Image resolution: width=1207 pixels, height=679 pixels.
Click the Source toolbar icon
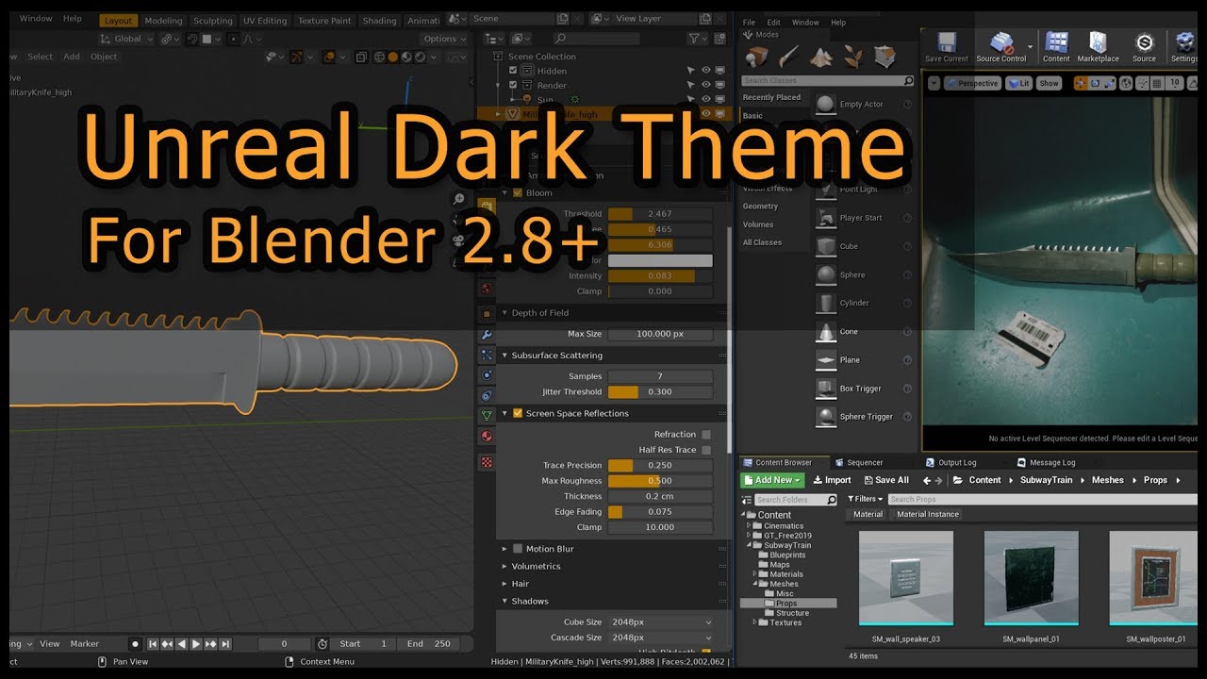coord(1145,47)
